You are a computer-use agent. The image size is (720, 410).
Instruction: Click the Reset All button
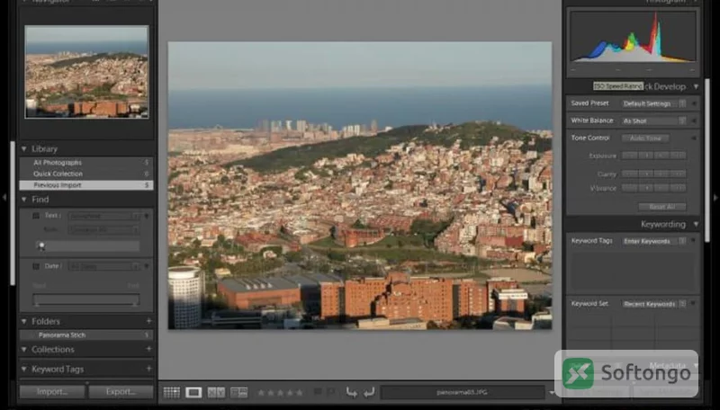coord(661,207)
